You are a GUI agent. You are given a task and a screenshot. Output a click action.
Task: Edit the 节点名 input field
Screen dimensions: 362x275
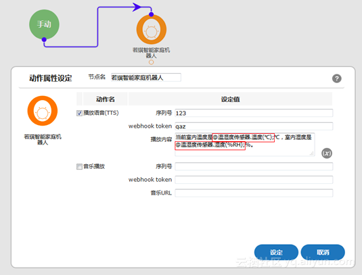[x=146, y=78]
